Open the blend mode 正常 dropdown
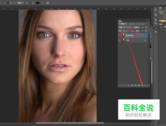Image resolution: width=166 pixels, height=126 pixels. 125,27
